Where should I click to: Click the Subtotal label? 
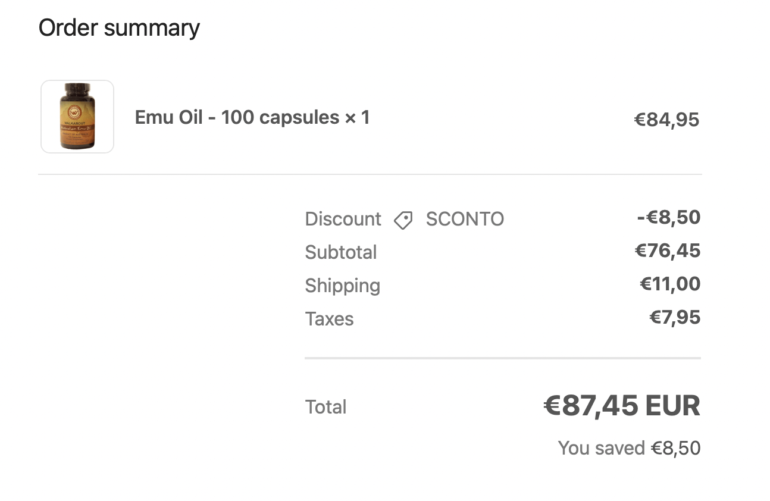pyautogui.click(x=341, y=252)
